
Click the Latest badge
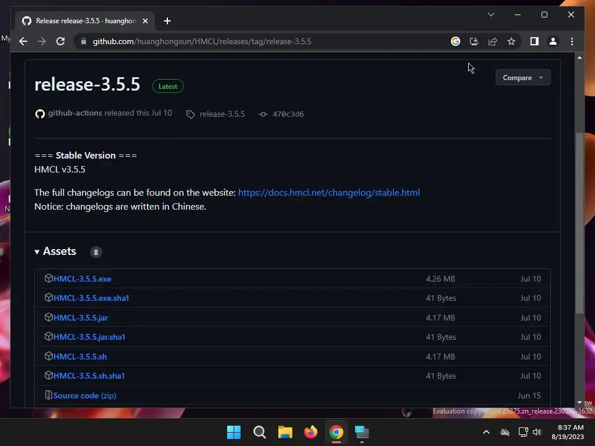(x=168, y=86)
